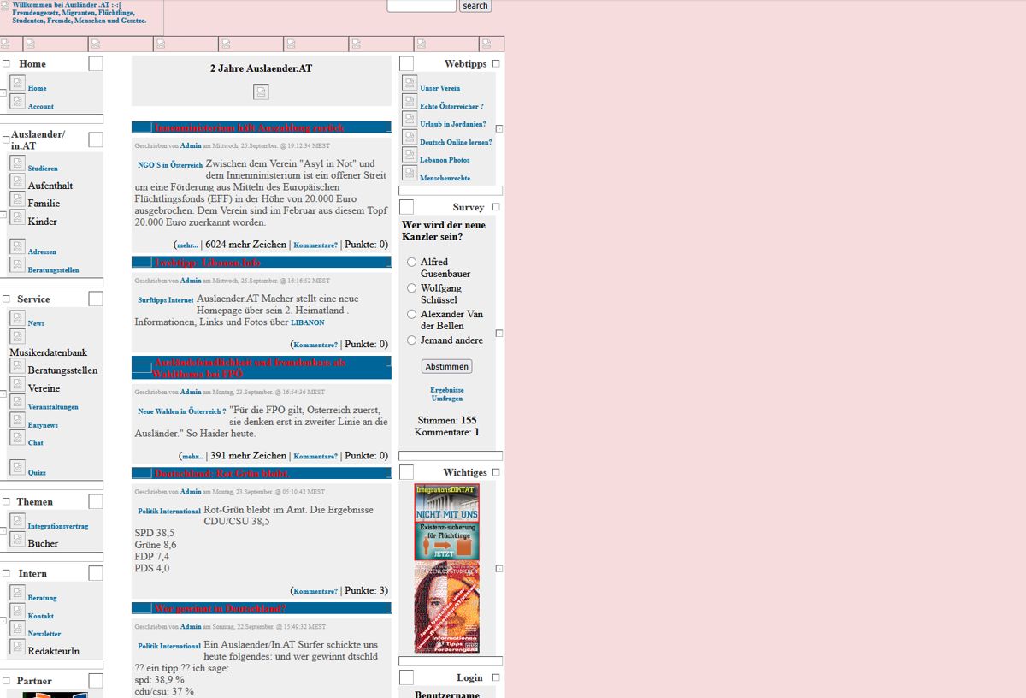Open the RedakteurIn link under Intern
Viewport: 1026px width, 698px height.
tap(54, 651)
